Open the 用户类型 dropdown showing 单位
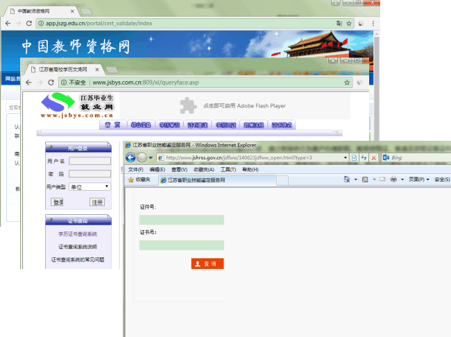The width and height of the screenshot is (451, 337). coord(90,187)
